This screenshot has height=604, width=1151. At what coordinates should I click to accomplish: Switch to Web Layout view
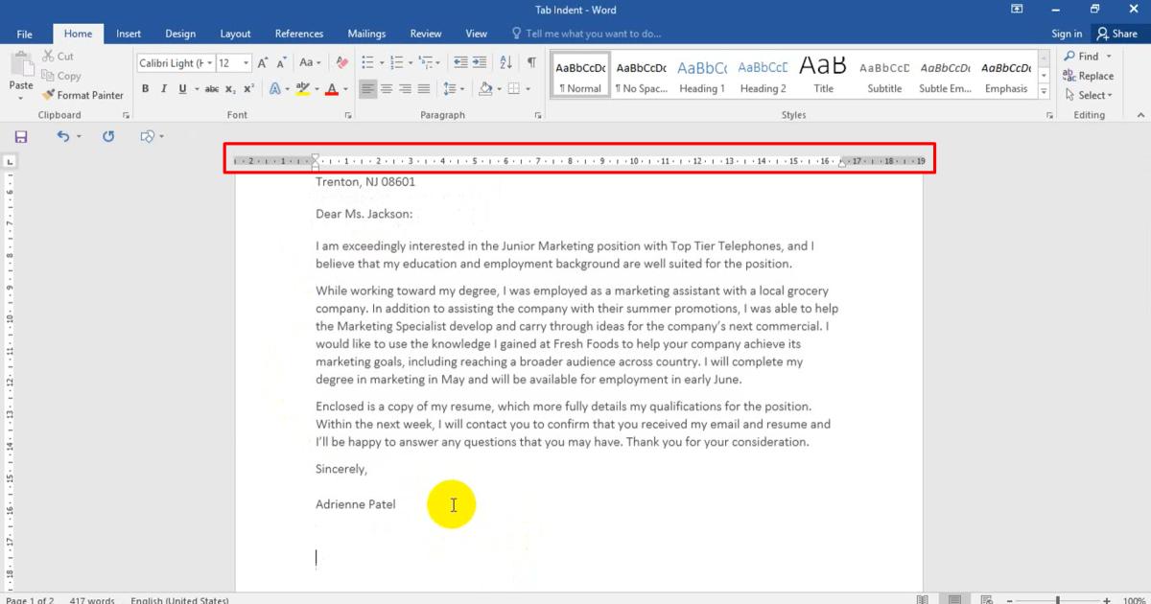pos(988,599)
